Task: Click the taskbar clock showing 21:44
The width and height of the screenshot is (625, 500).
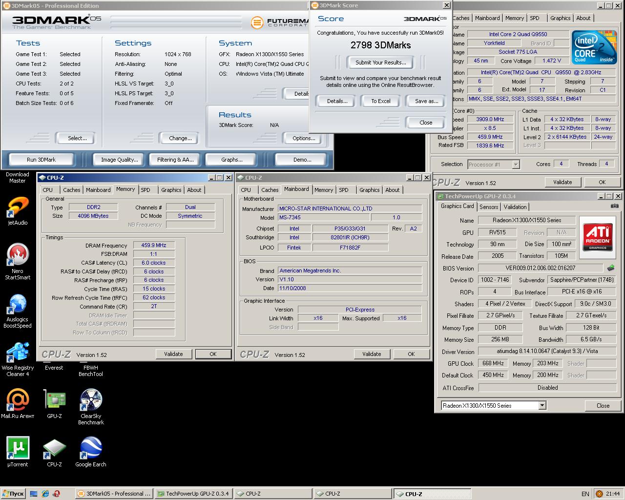Action: point(613,494)
